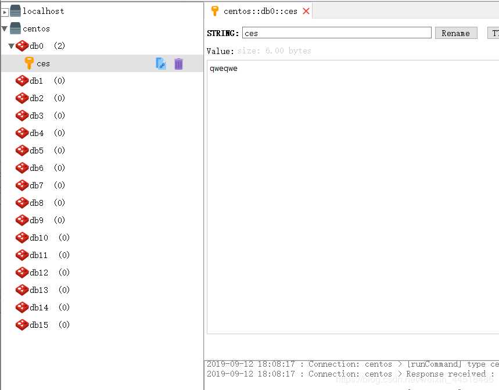
Task: Click the 'size: 6.00 bytes' value text
Action: pyautogui.click(x=274, y=51)
